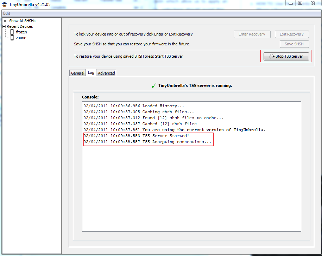
Task: Switch to the General tab
Action: (78, 73)
